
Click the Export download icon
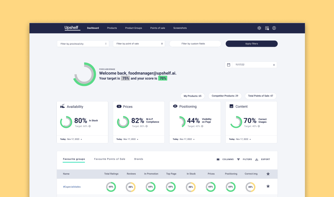point(257,159)
